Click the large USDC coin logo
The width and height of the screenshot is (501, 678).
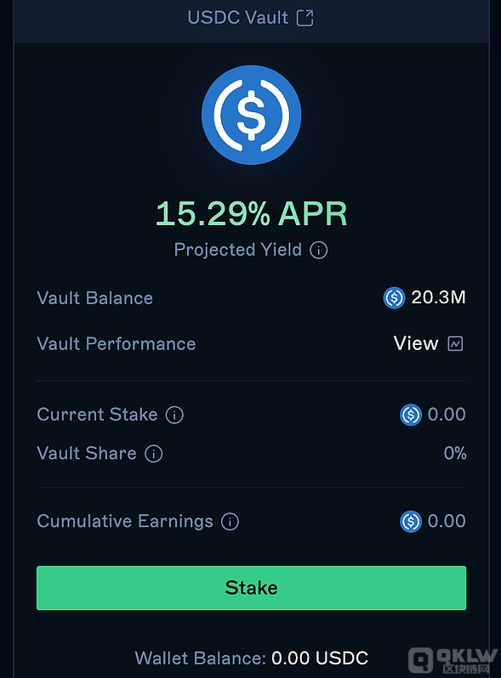click(x=251, y=115)
